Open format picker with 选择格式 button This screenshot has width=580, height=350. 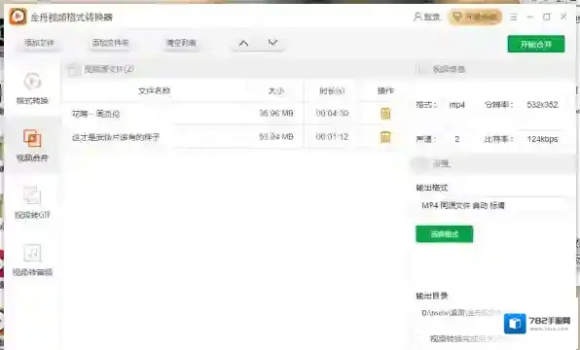point(445,234)
